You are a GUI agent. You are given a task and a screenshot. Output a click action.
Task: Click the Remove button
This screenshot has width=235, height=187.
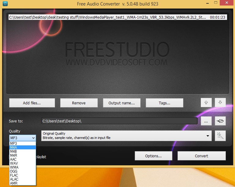(79, 103)
